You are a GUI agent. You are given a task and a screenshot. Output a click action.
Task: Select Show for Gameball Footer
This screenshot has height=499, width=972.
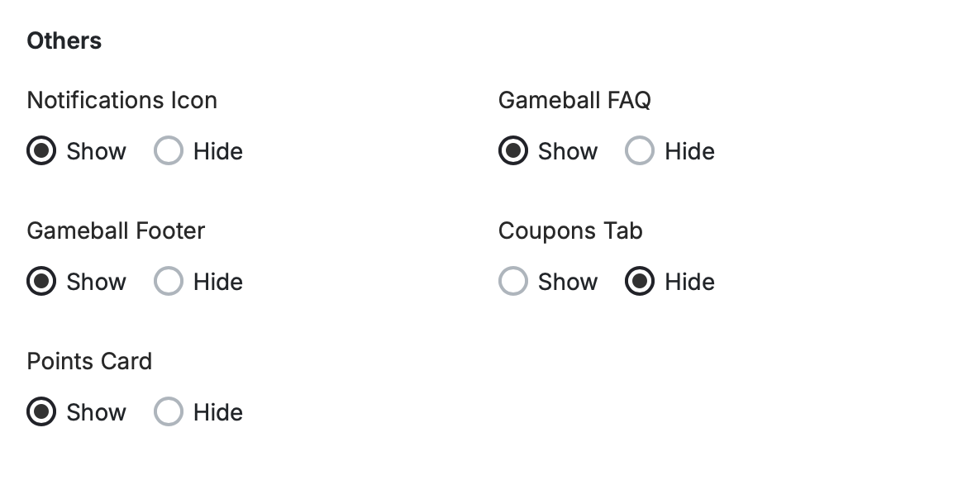click(41, 281)
